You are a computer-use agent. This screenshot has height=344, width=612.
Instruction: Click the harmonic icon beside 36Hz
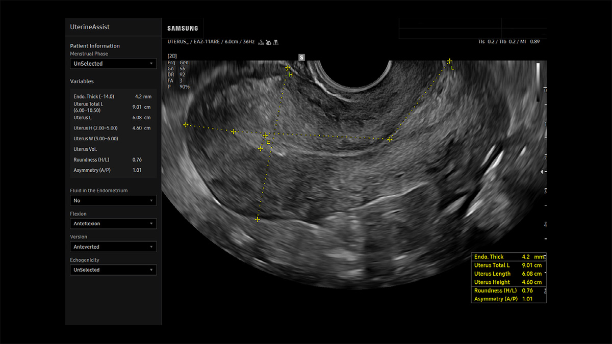click(261, 42)
